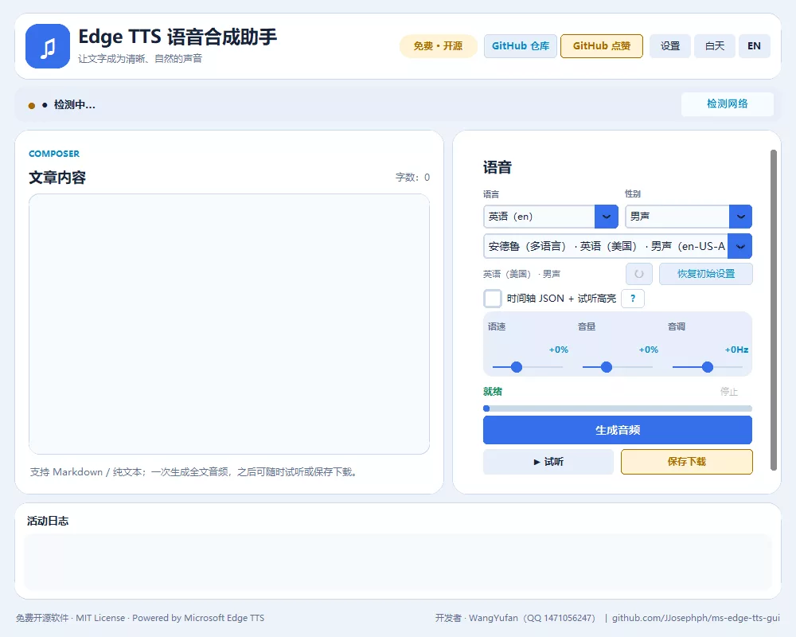Click the 免费・开源 badge

coord(438,46)
